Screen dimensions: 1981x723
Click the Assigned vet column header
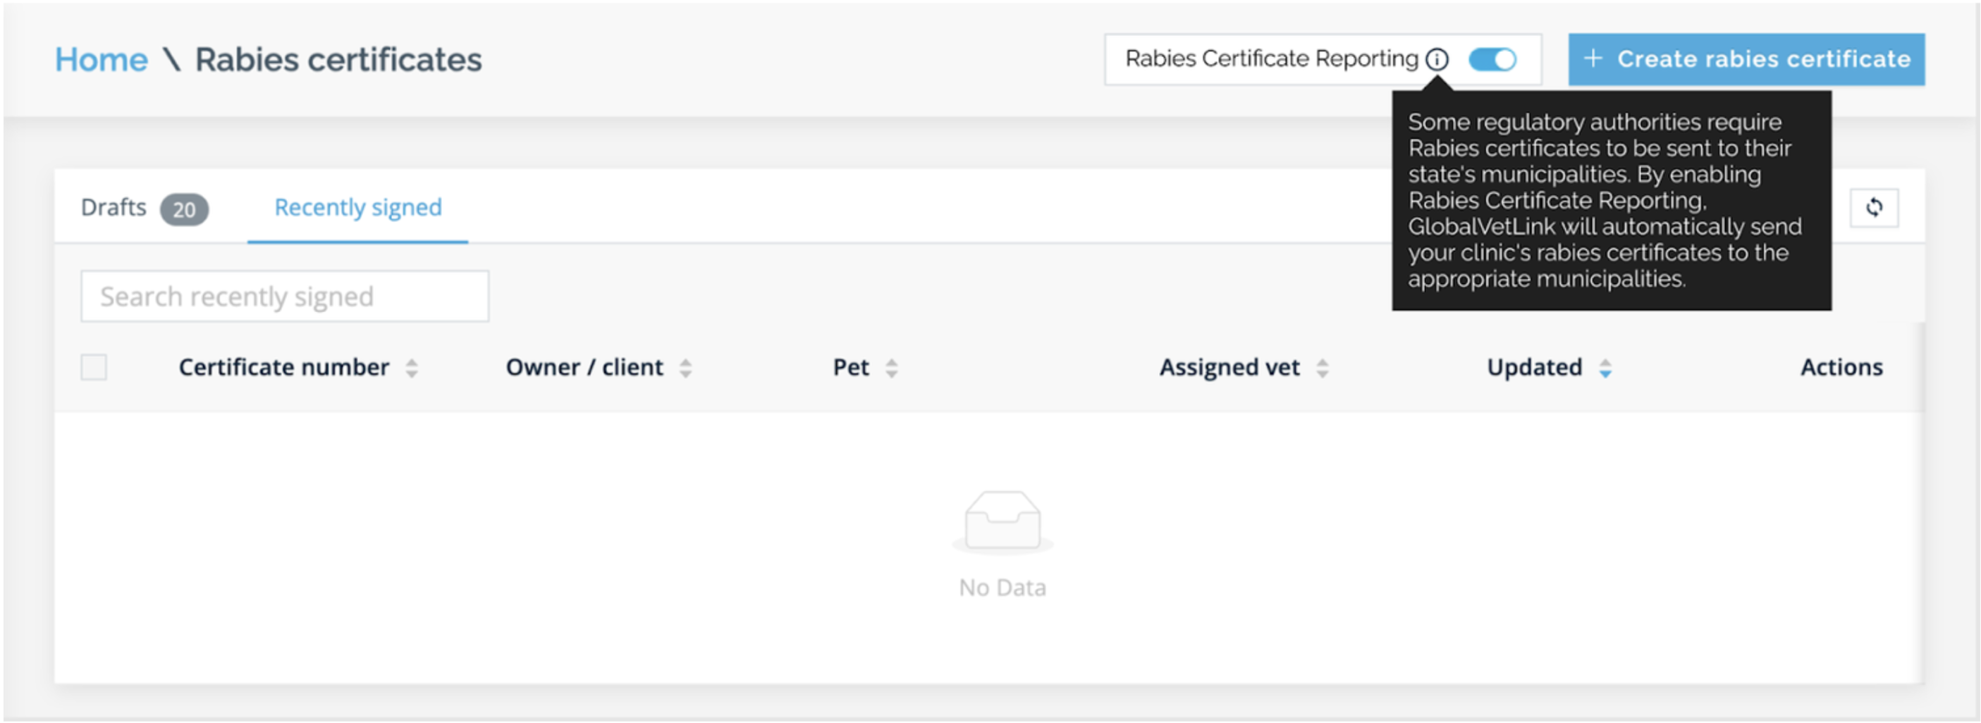coord(1229,367)
